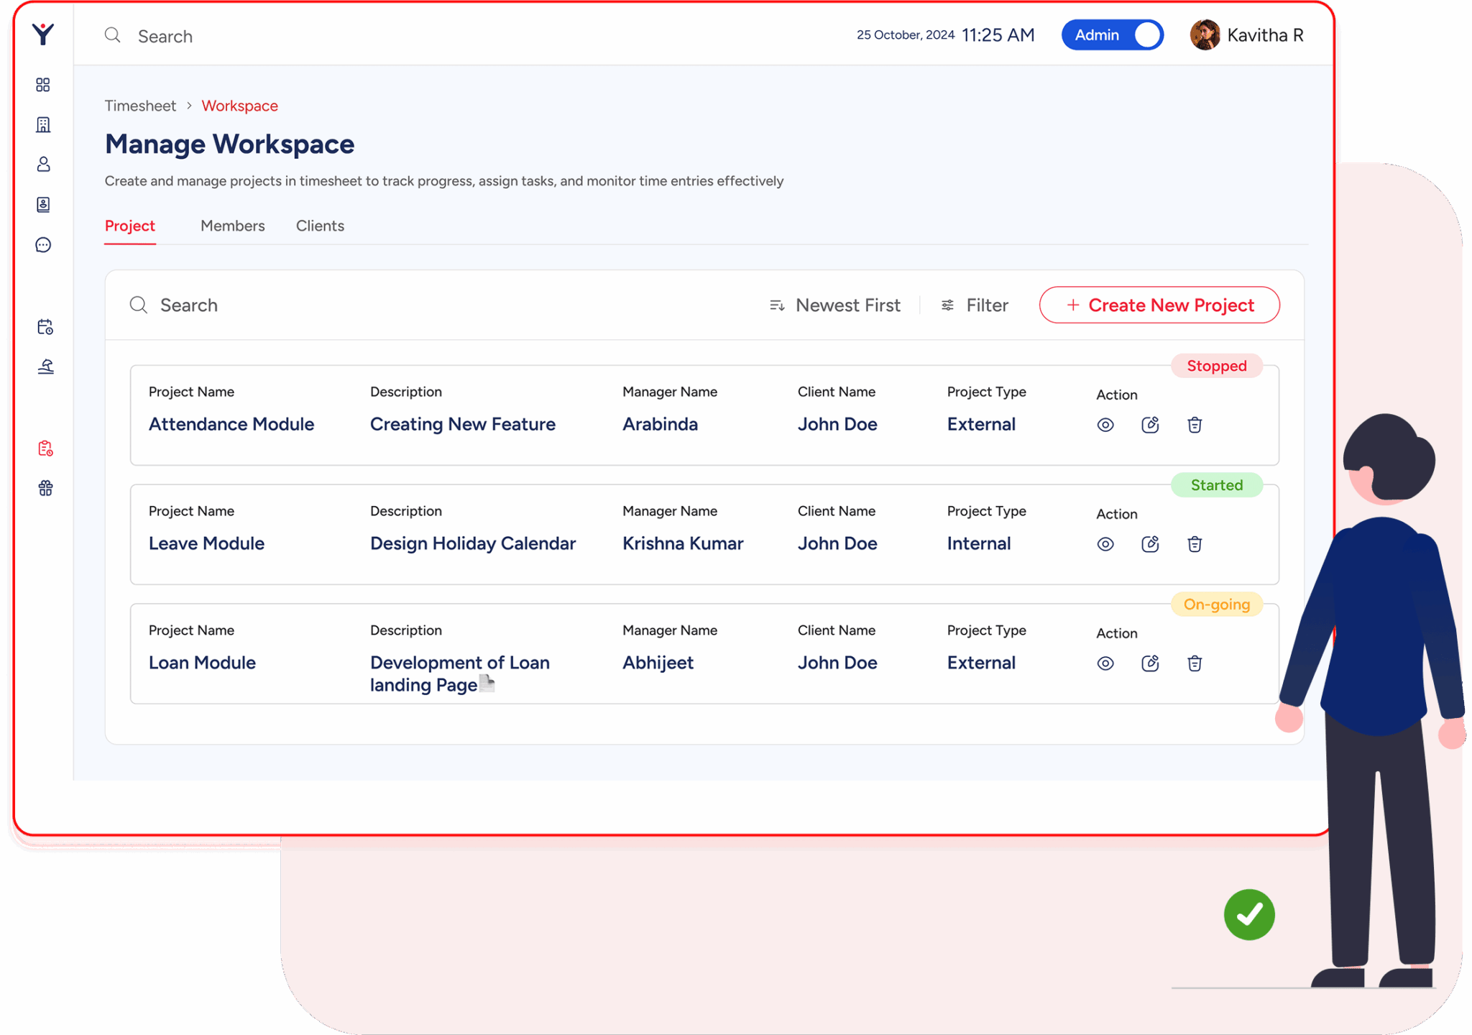Edit the Leave Module project

pos(1150,544)
